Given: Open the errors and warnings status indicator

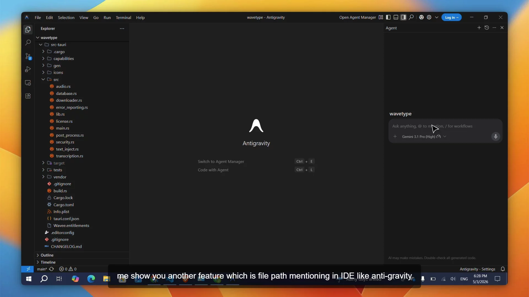Looking at the screenshot, I should (68, 269).
